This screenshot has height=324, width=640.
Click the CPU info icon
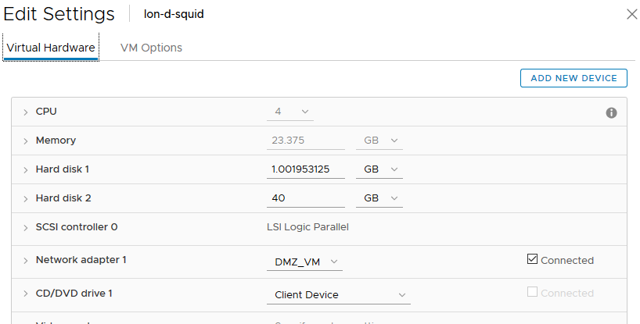(x=611, y=112)
